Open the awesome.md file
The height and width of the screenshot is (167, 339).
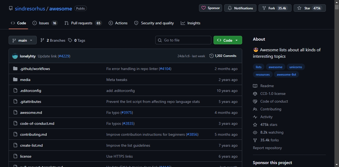click(31, 112)
